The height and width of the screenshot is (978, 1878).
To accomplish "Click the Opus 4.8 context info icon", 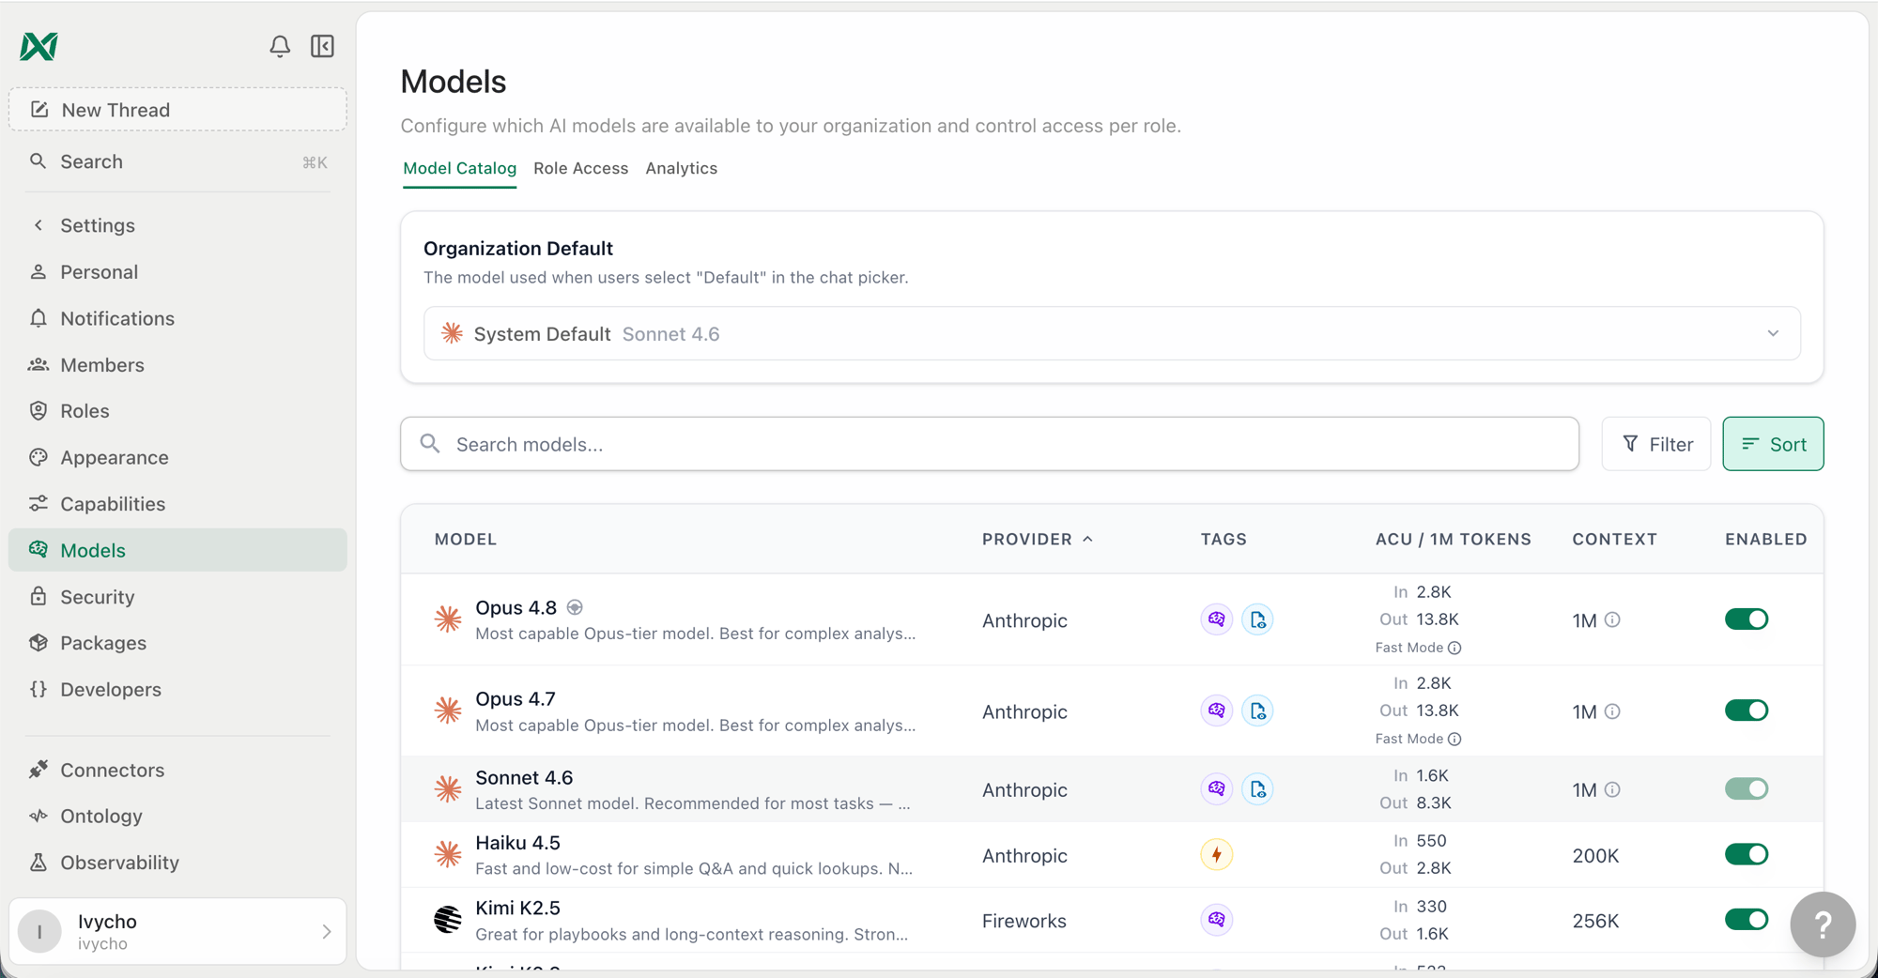I will click(1612, 619).
